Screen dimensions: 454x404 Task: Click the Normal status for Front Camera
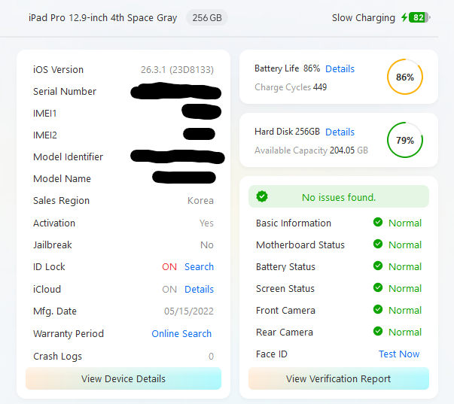(x=405, y=310)
